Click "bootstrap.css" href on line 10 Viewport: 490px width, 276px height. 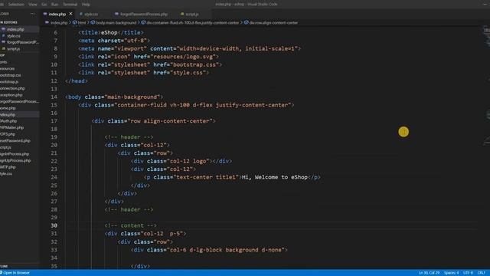pyautogui.click(x=194, y=64)
